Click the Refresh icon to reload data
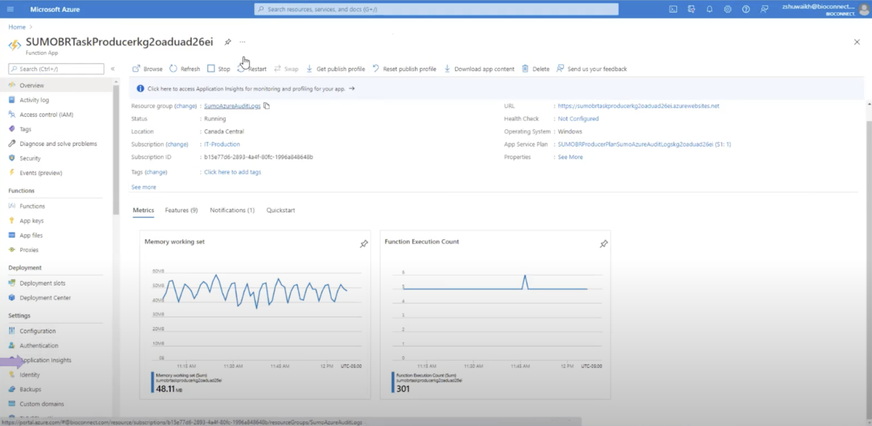This screenshot has width=872, height=426. click(x=173, y=68)
